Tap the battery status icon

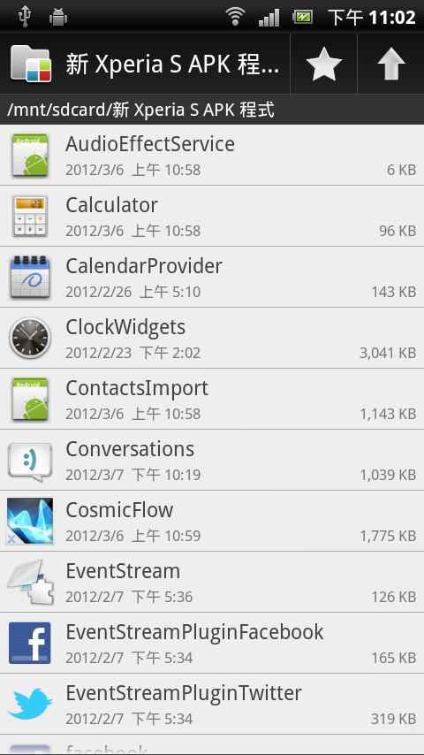(x=303, y=18)
